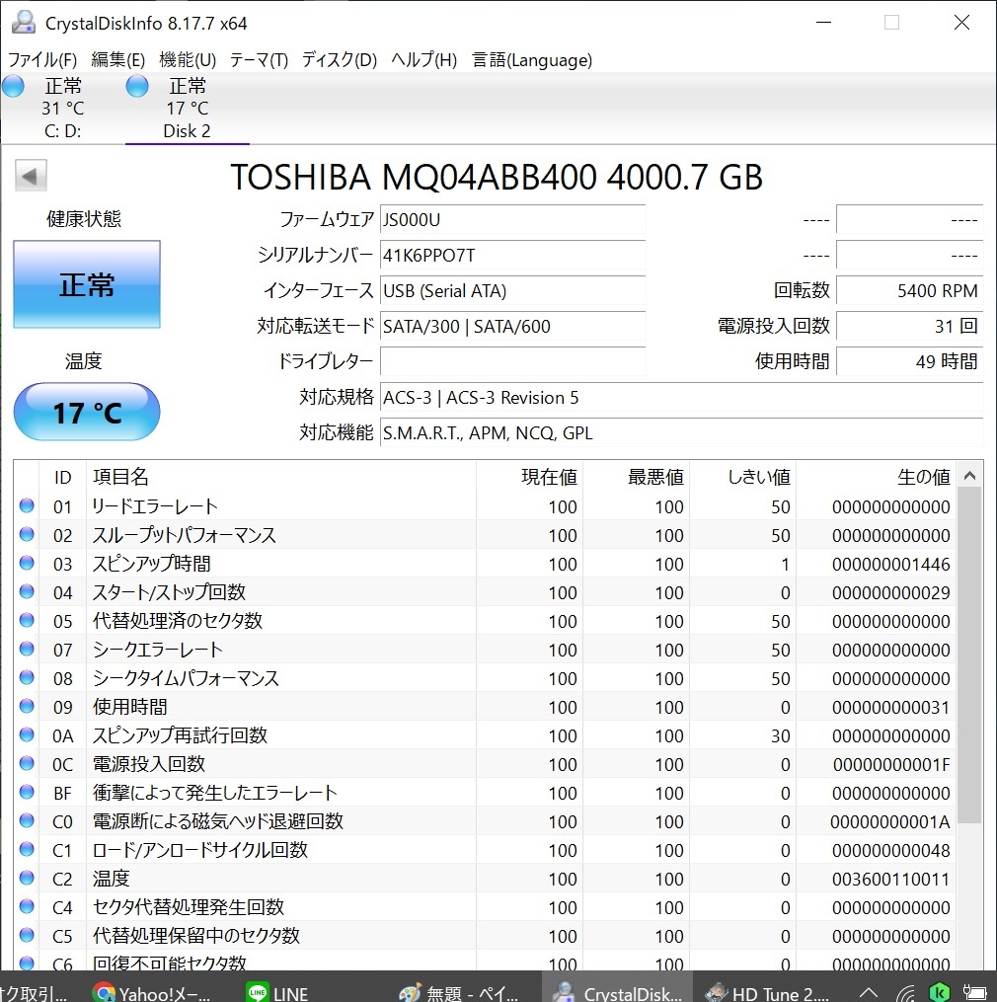The height and width of the screenshot is (1002, 997).
Task: Open the ディスク(D) menu
Action: 340,59
